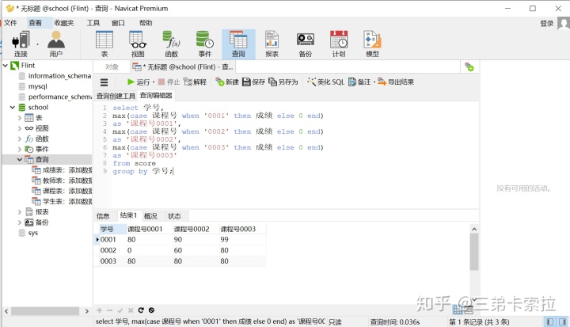Expand the 报表 tree node
The height and width of the screenshot is (327, 570).
pos(20,211)
